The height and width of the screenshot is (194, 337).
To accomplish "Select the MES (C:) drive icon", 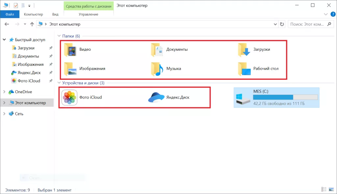I will (243, 99).
